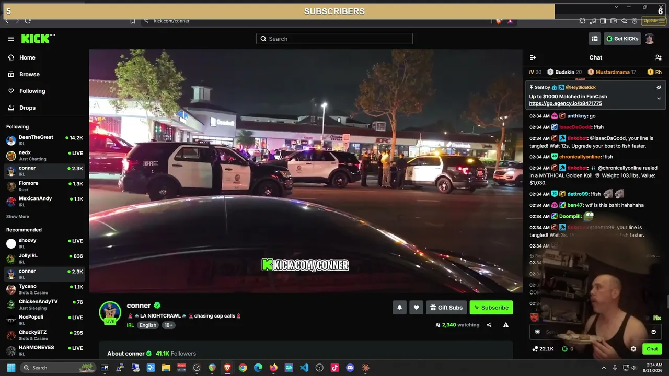Open JollyIRL's channel in Recommended

44,258
